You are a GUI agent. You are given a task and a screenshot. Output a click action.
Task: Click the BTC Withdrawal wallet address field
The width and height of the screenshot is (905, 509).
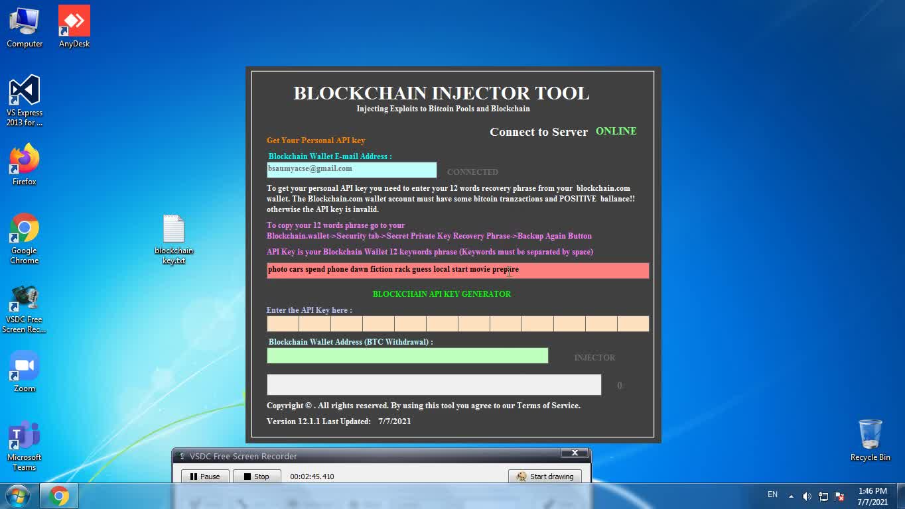407,356
